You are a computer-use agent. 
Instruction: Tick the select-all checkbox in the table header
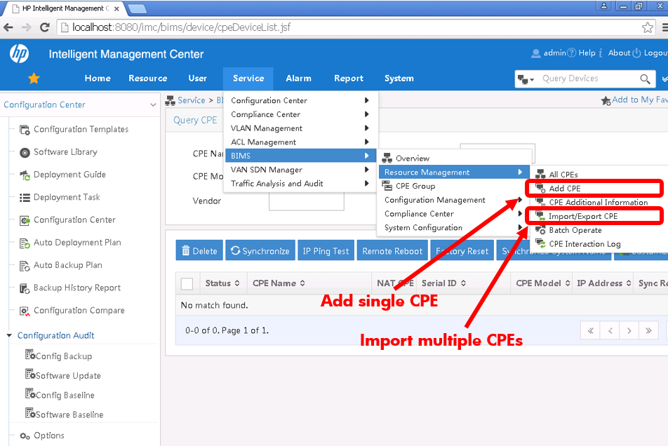click(x=187, y=283)
